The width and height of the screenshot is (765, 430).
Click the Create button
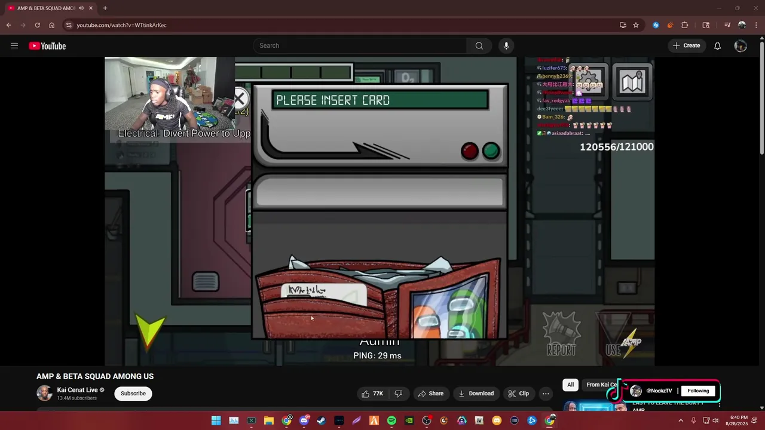686,46
